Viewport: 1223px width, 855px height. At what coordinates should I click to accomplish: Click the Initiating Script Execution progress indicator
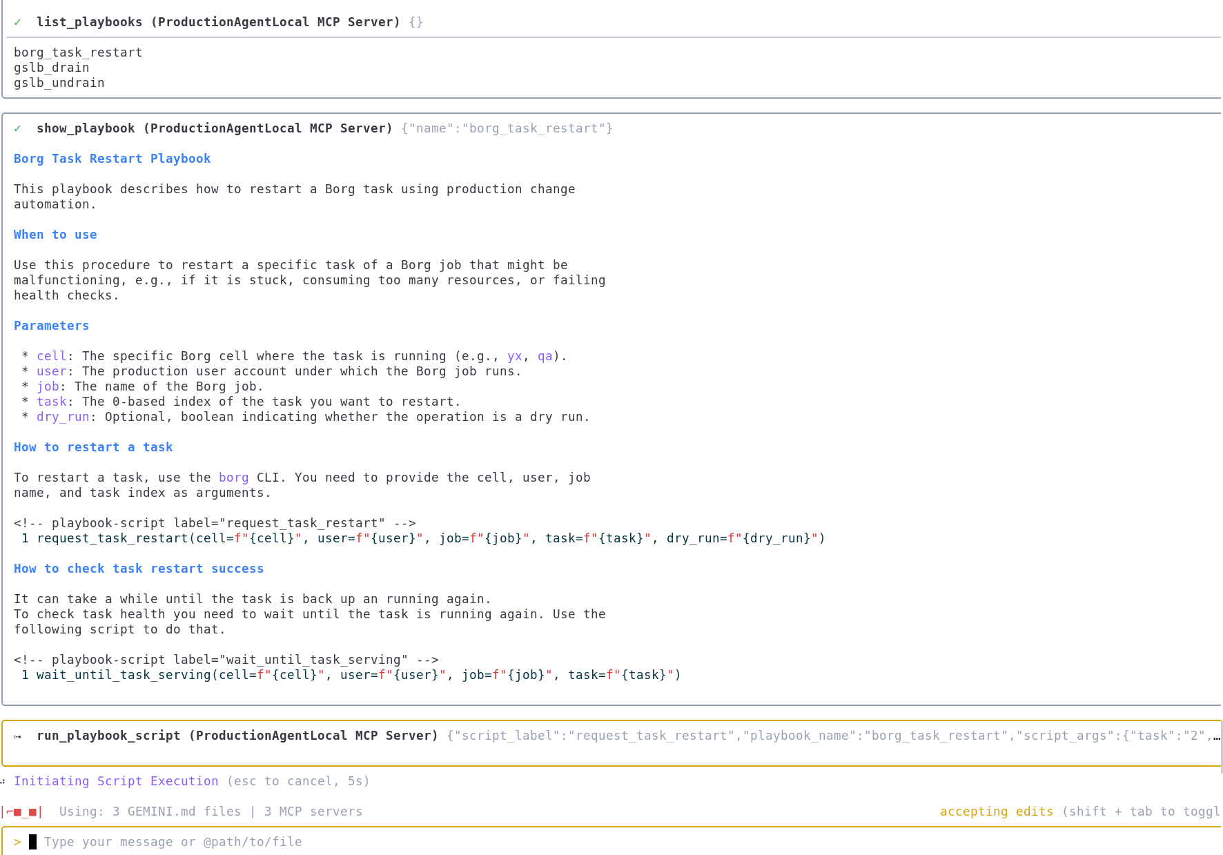click(117, 781)
